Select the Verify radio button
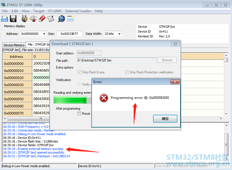The height and width of the screenshot is (170, 232). pyautogui.click(x=79, y=84)
